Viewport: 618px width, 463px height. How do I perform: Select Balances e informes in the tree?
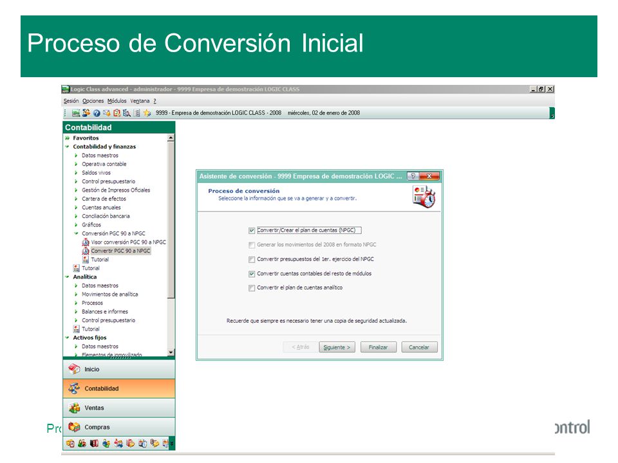(105, 311)
